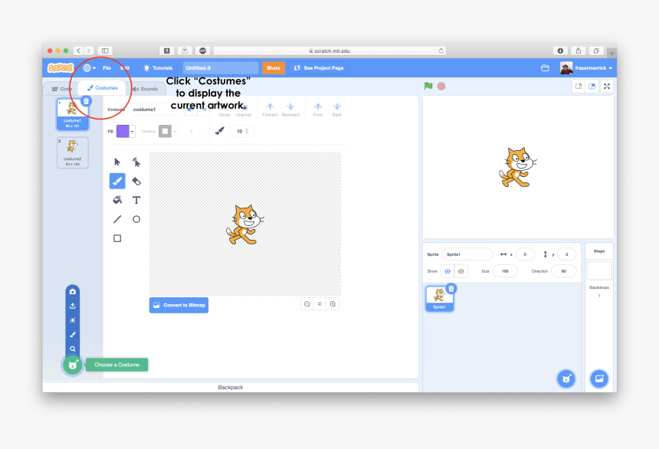
Task: Select the Eraser tool
Action: click(x=137, y=181)
